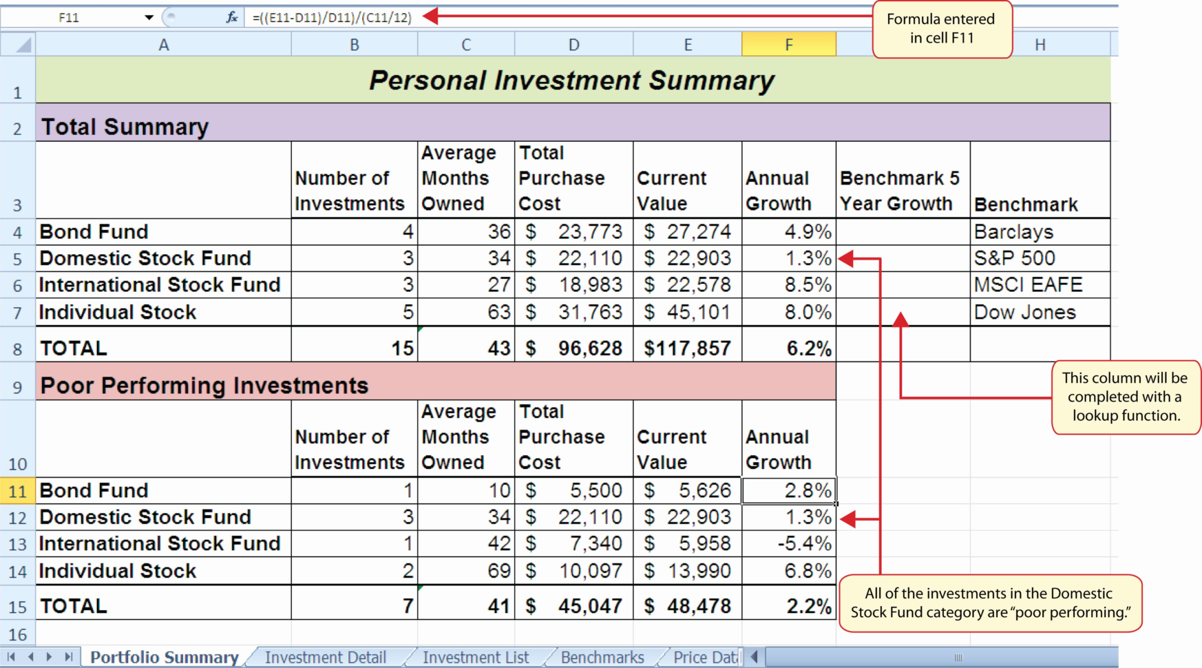Select the Portfolio Summary sheet tab
This screenshot has height=668, width=1202.
coord(164,656)
